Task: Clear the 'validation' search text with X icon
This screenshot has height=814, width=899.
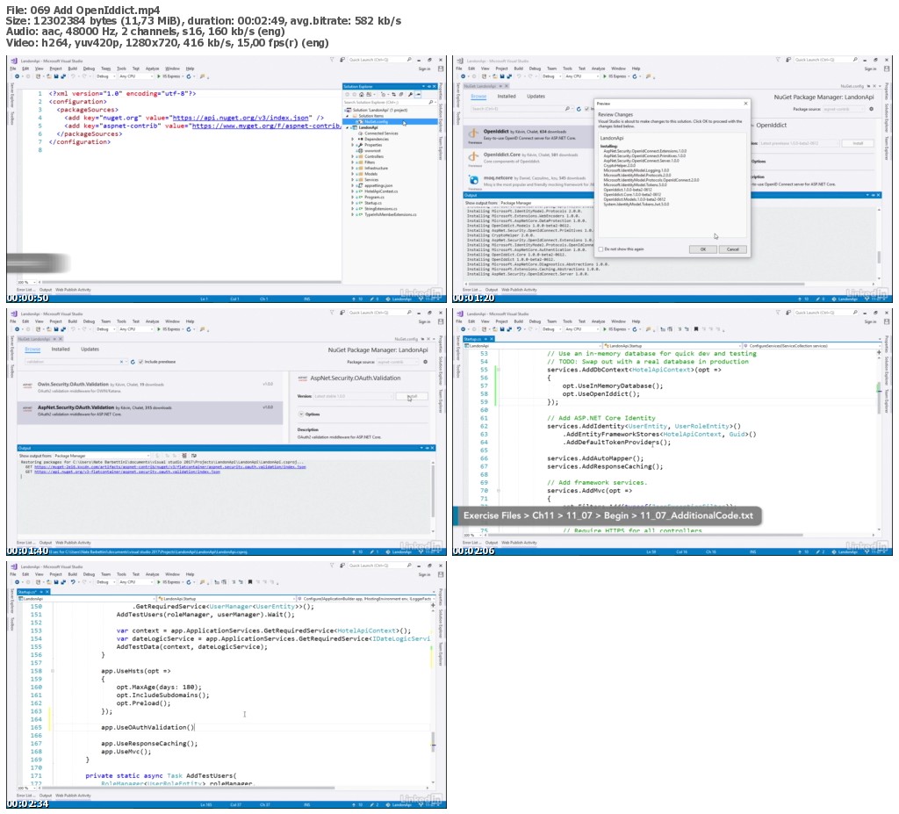Action: point(121,362)
